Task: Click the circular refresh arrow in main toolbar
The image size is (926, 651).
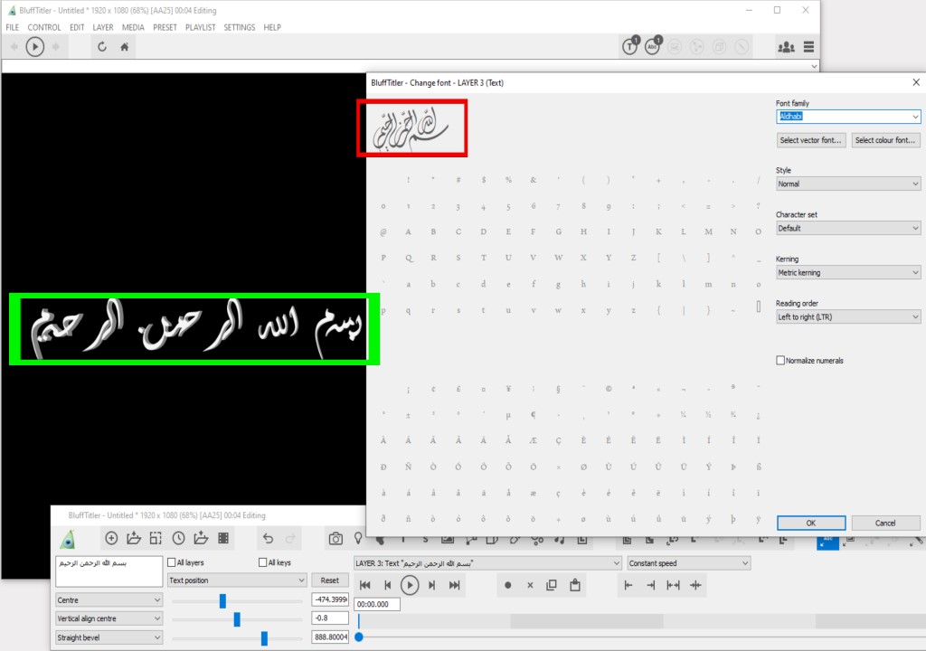Action: tap(101, 47)
